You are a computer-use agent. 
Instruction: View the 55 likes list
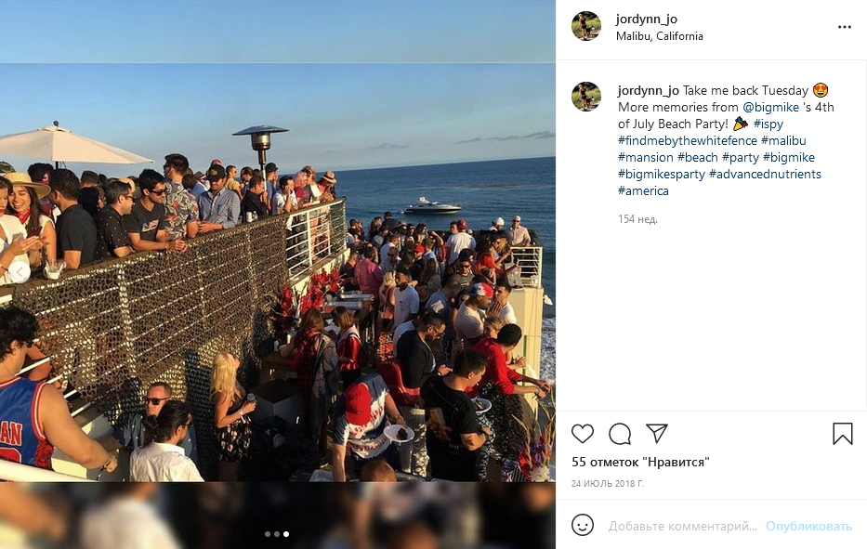click(x=640, y=463)
